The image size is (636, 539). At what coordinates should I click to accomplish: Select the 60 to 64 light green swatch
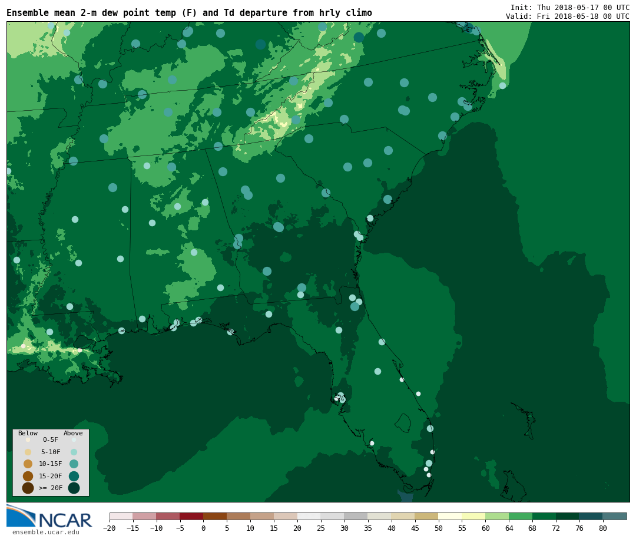click(497, 516)
